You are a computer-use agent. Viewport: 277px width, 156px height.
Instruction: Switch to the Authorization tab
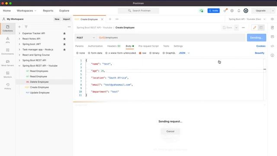coord(95,46)
